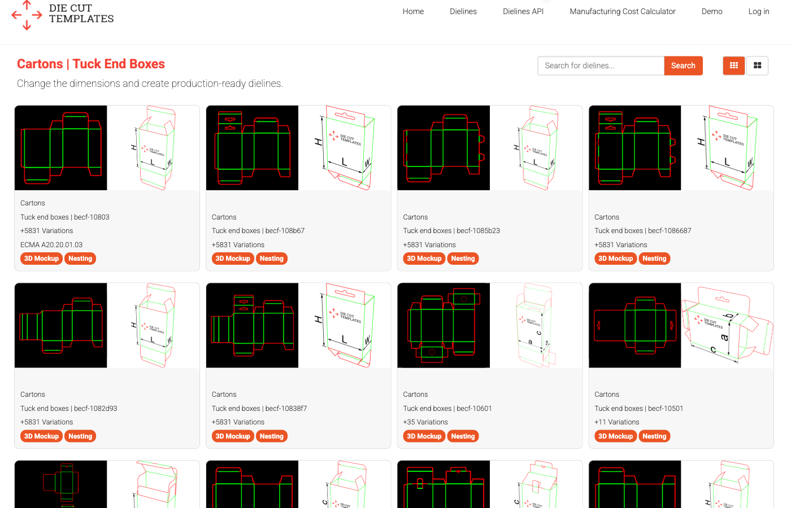The height and width of the screenshot is (508, 791).
Task: Open becf-10838f7 3D box preview image
Action: 345,326
